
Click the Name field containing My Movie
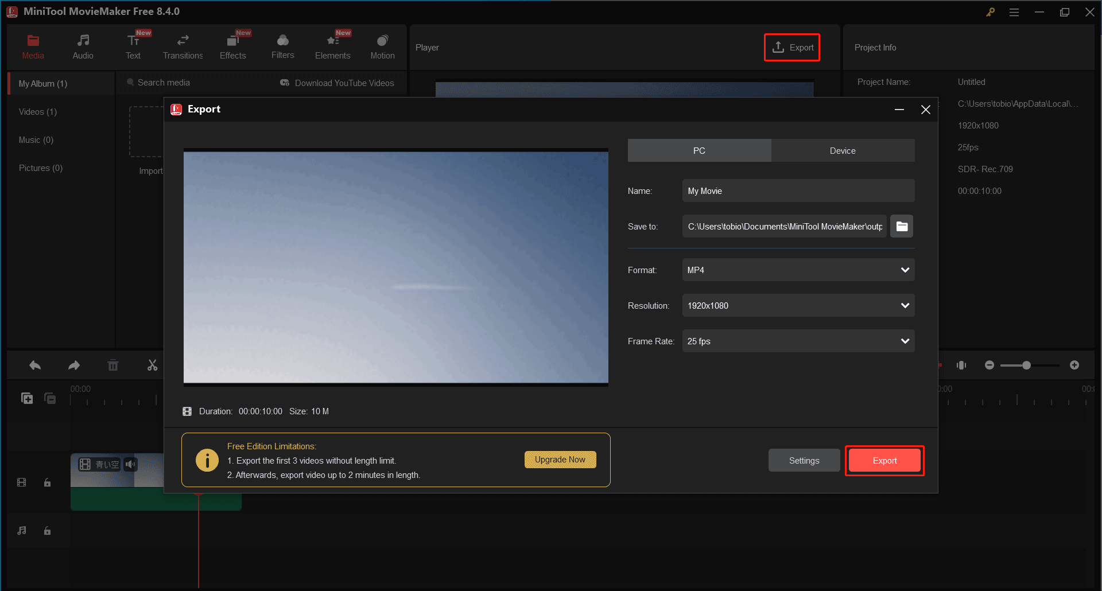(798, 190)
